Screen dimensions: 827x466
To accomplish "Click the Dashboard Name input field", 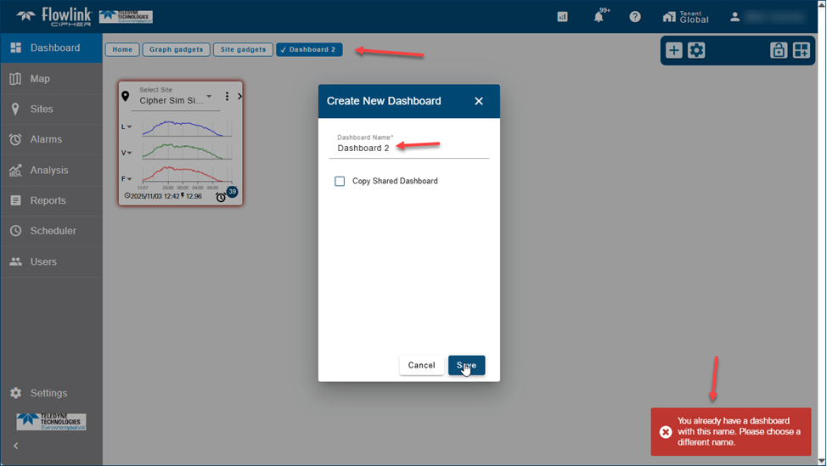I will (x=409, y=149).
